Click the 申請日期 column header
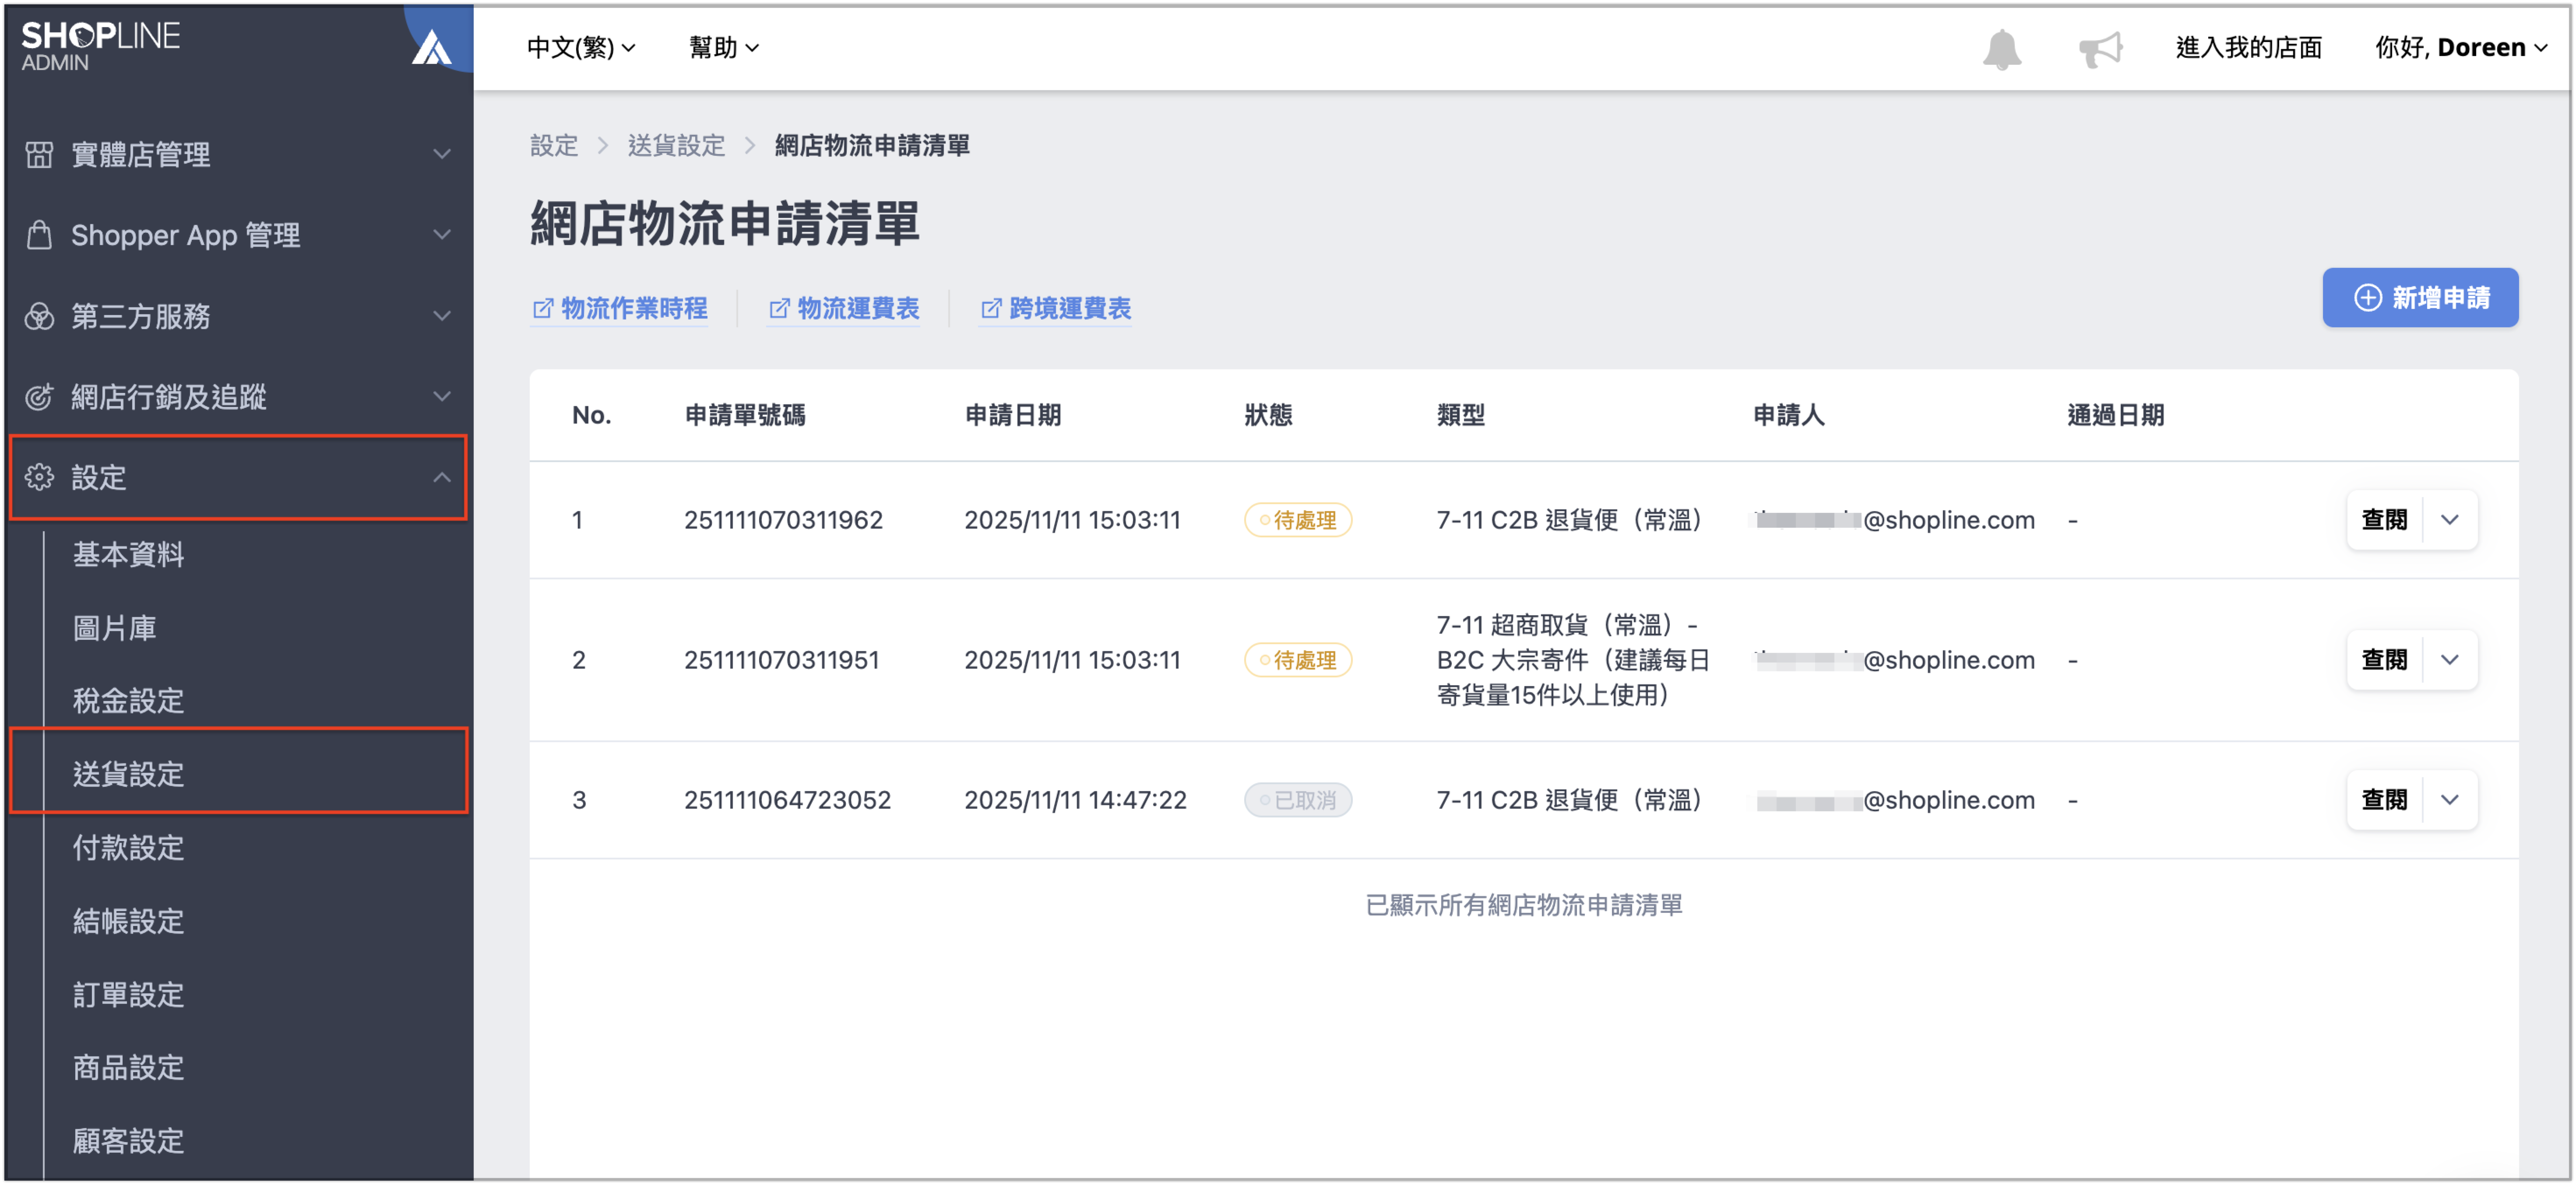The width and height of the screenshot is (2576, 1185). click(x=1013, y=415)
